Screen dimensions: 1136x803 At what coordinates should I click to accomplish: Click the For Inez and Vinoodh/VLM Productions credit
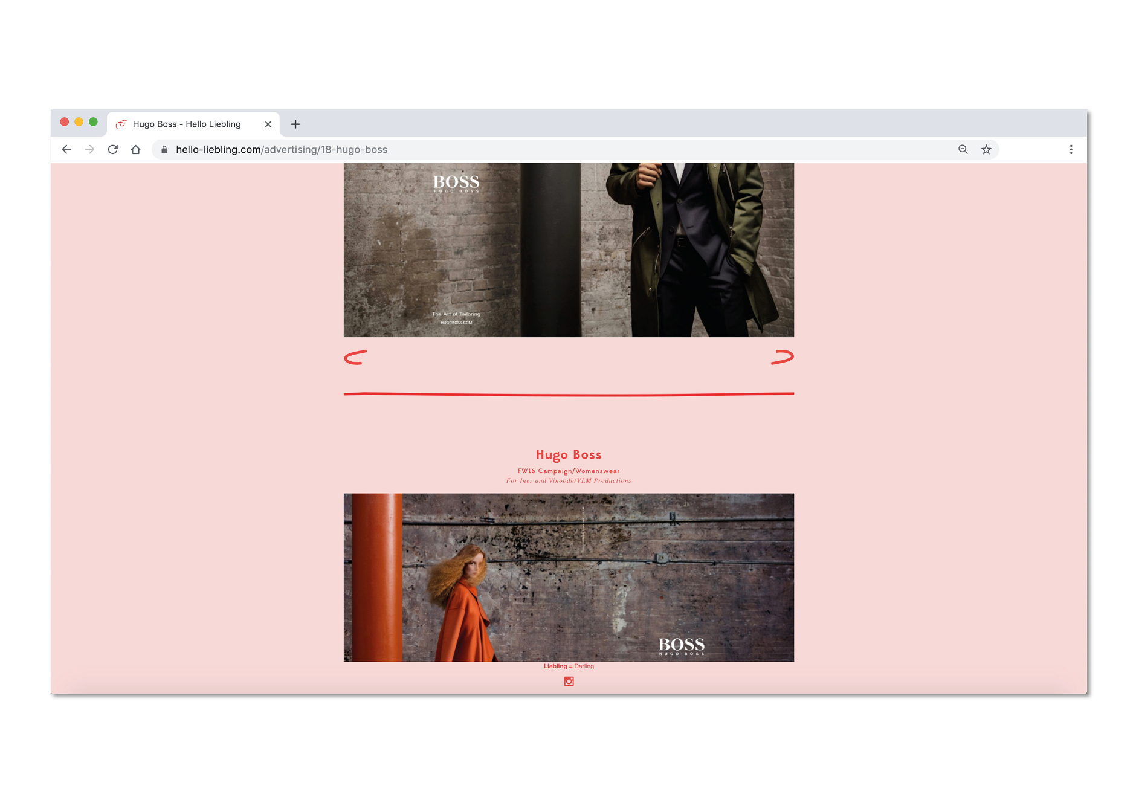point(569,480)
